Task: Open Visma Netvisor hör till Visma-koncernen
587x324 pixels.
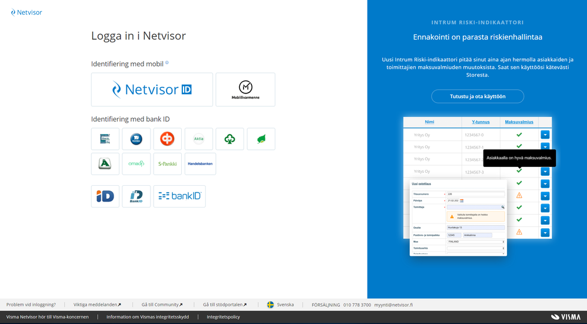Action: pos(48,317)
